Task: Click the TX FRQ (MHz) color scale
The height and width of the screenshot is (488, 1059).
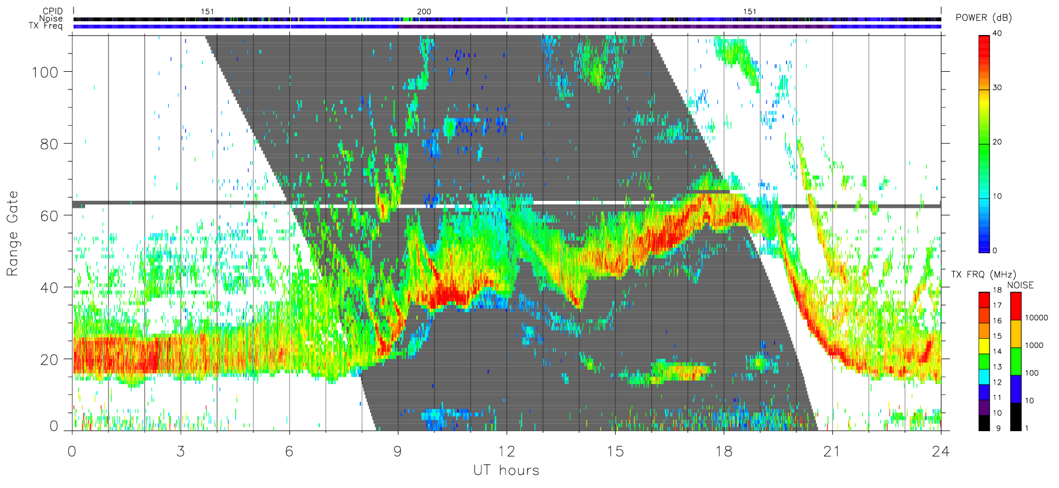Action: click(x=984, y=362)
